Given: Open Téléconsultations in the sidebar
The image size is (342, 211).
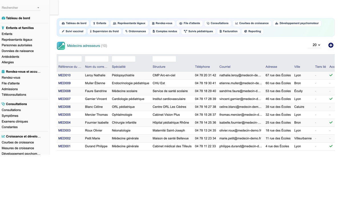Looking at the screenshot, I should [14, 95].
